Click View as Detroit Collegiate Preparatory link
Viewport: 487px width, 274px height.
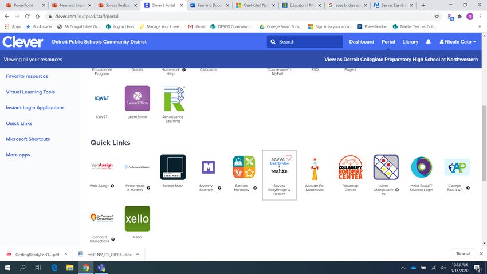pyautogui.click(x=401, y=60)
